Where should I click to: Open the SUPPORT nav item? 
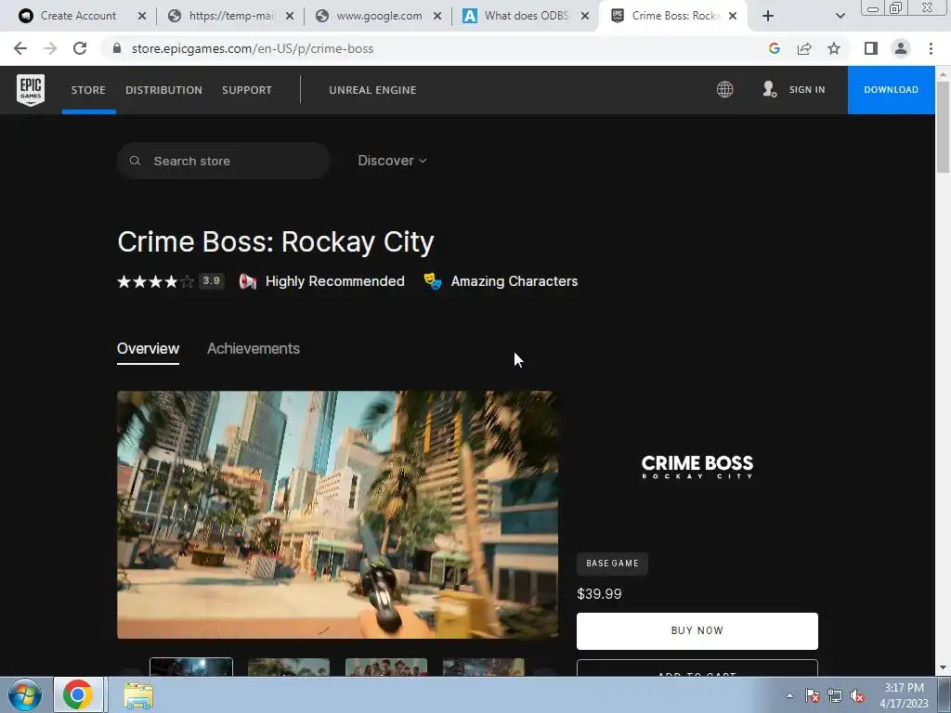click(x=247, y=90)
